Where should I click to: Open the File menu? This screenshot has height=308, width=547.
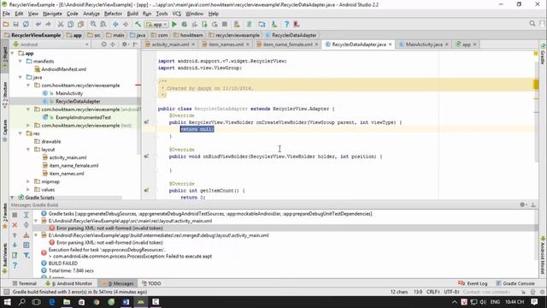[x=6, y=14]
